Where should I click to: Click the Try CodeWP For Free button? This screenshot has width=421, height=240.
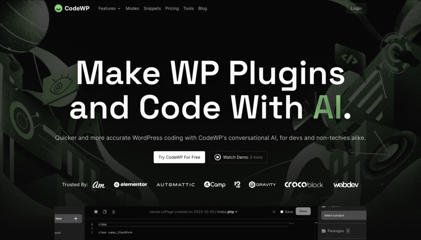[x=179, y=157]
